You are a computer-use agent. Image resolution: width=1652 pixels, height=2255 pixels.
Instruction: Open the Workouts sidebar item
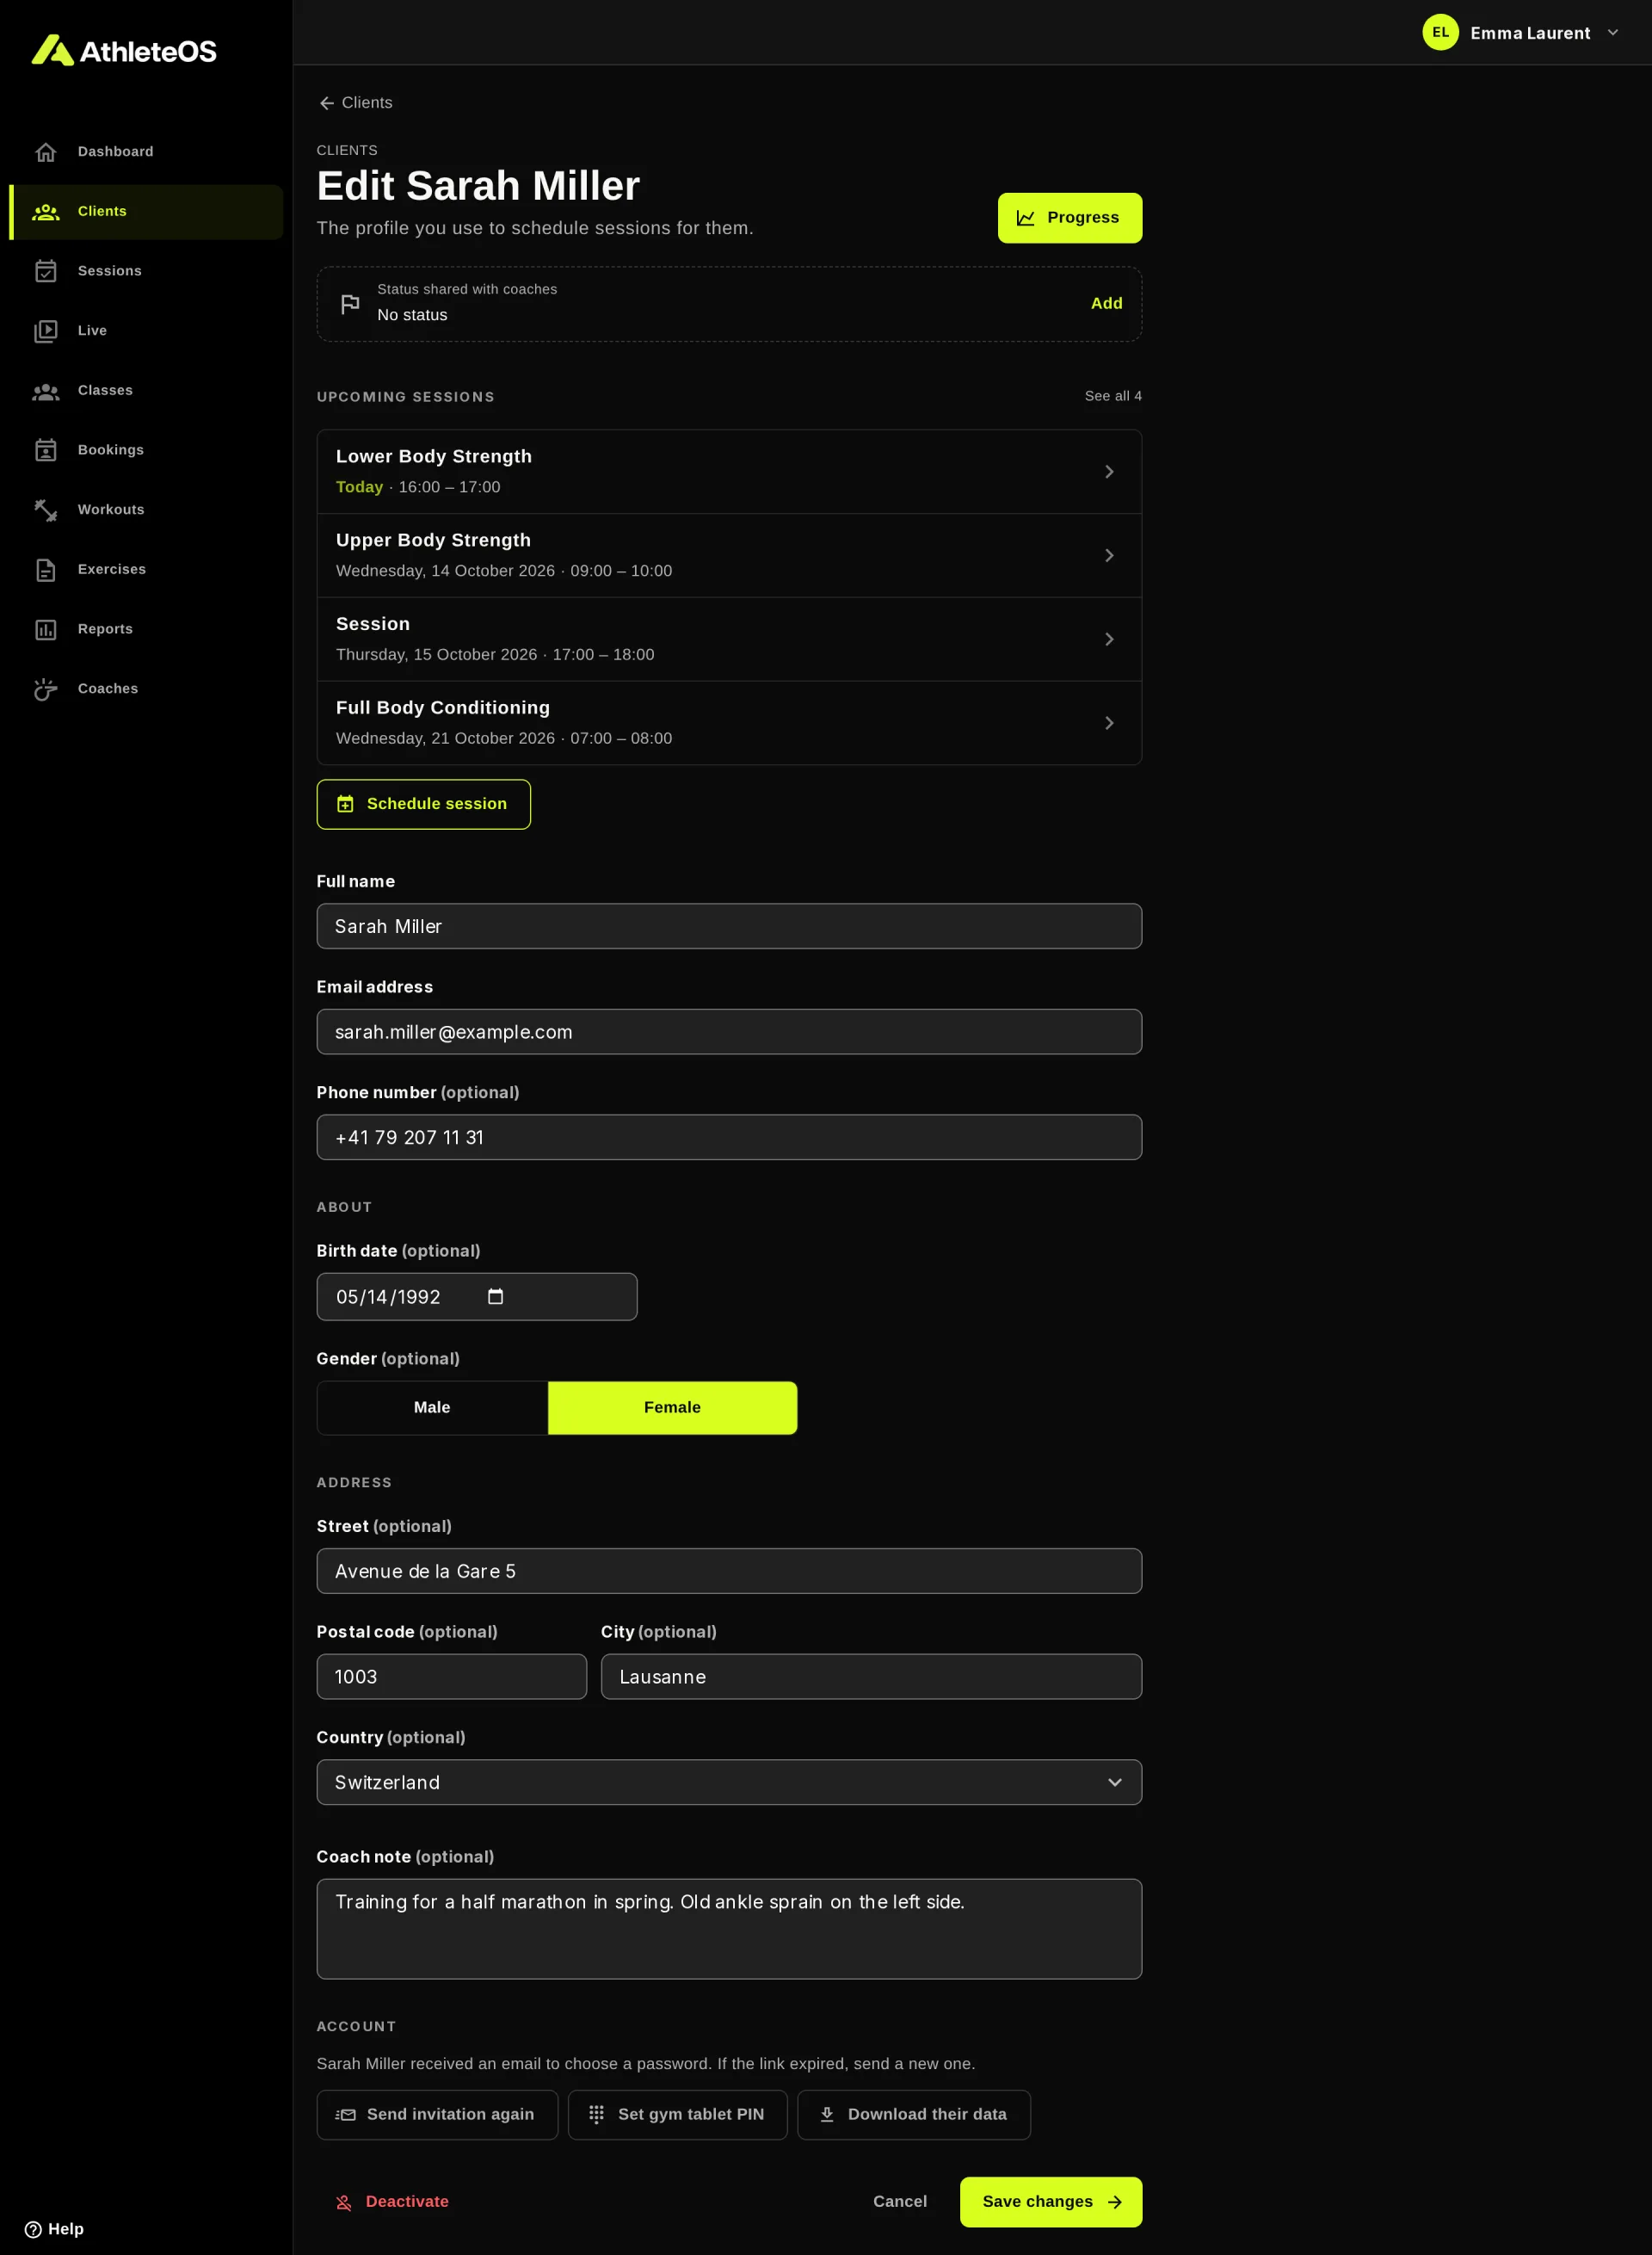(x=146, y=510)
